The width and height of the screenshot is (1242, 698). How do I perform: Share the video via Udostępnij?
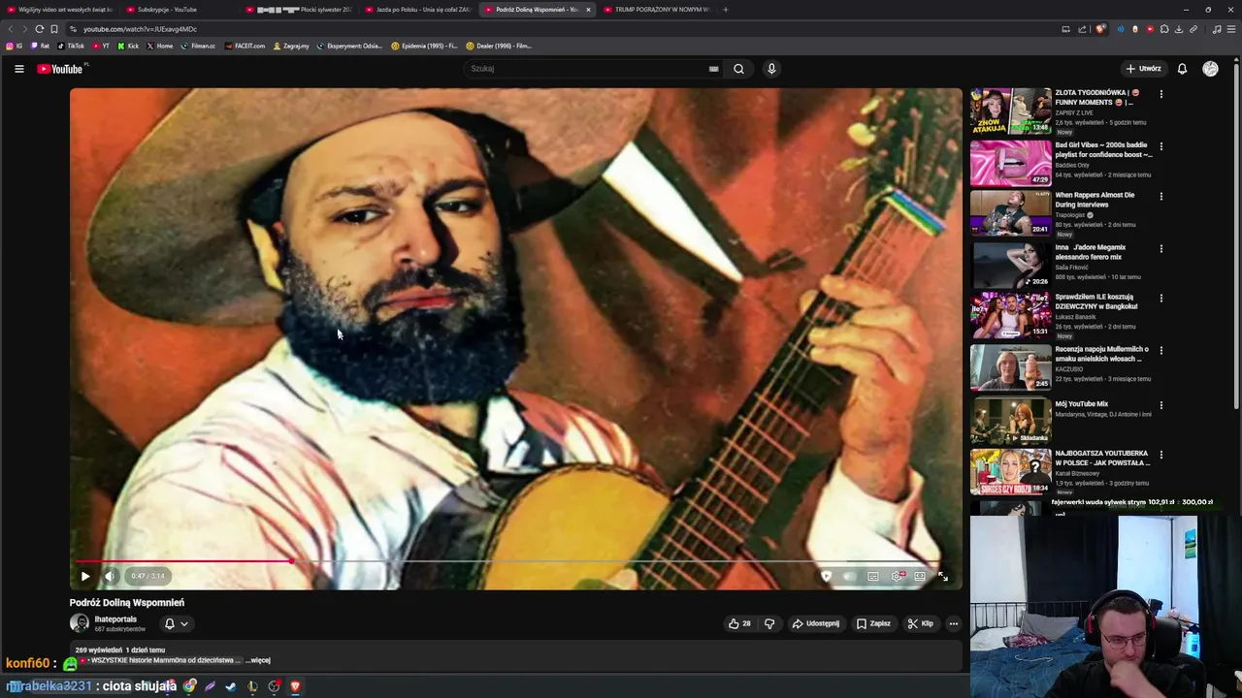(815, 623)
